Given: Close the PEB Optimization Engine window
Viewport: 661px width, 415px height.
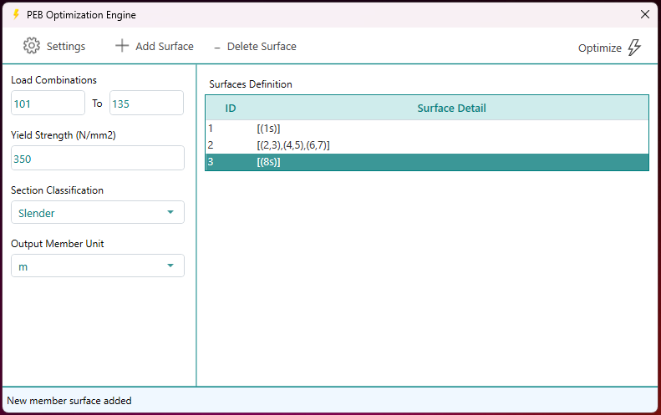Looking at the screenshot, I should coord(644,14).
